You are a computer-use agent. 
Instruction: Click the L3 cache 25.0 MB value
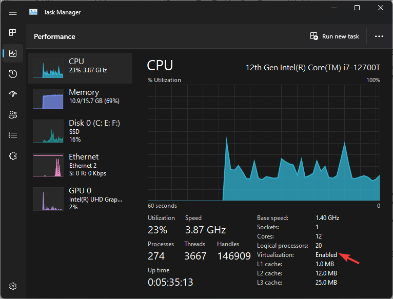point(326,283)
